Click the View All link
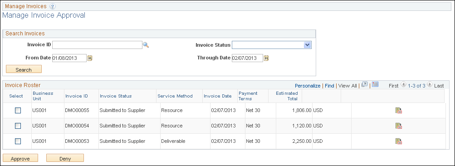 [347, 86]
